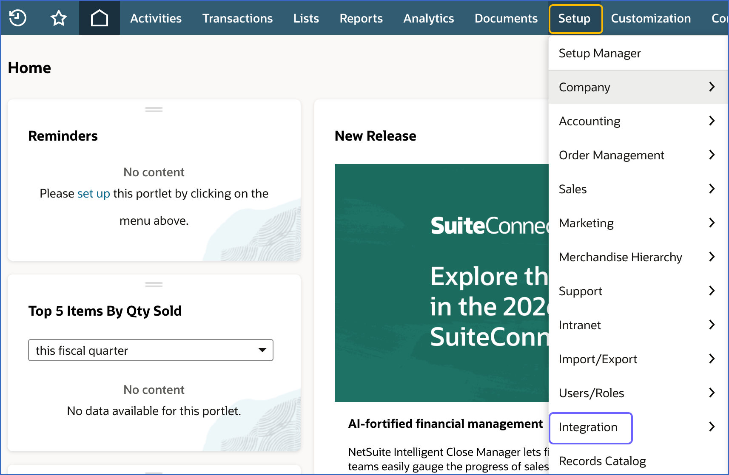
Task: Open the Recent Records history icon
Action: [18, 18]
